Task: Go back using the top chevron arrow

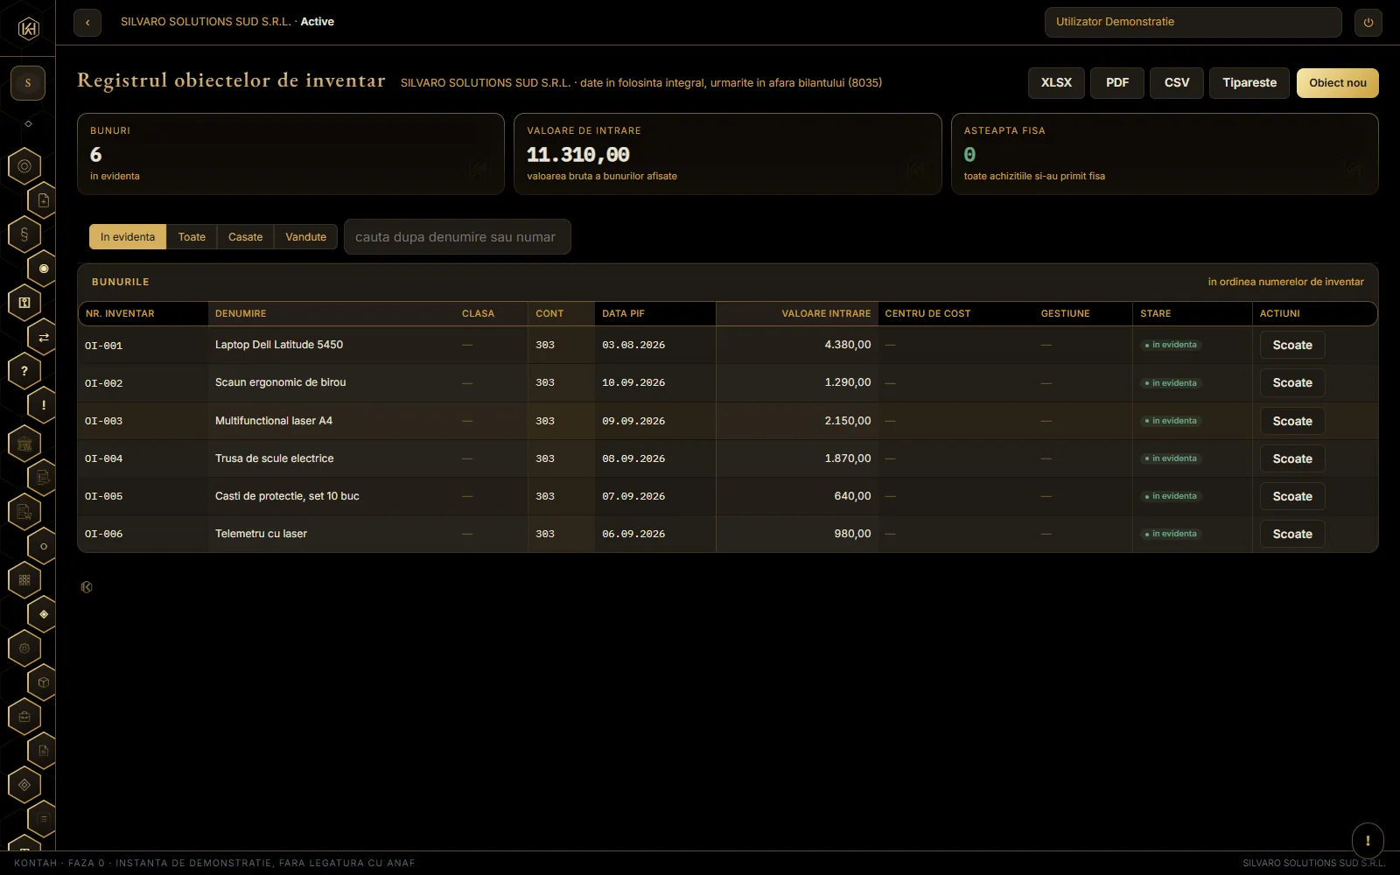Action: coord(87,22)
